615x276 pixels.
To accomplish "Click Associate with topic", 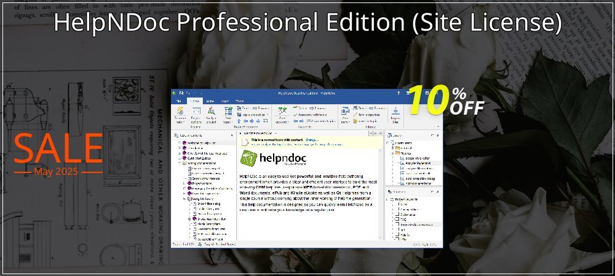I will click(x=310, y=115).
